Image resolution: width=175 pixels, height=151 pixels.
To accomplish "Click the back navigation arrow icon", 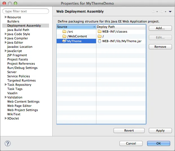I will (x=153, y=12).
